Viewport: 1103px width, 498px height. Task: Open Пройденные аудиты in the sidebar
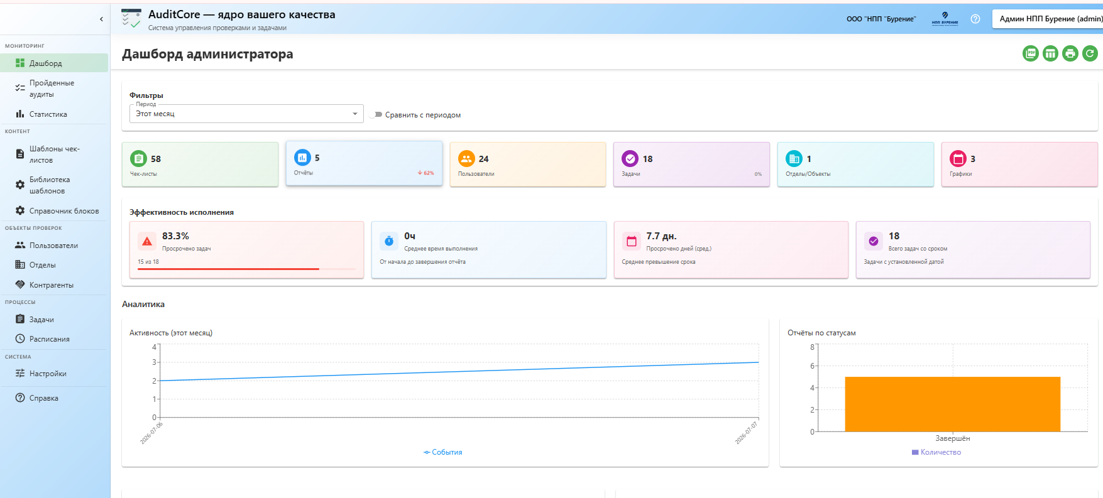click(54, 89)
